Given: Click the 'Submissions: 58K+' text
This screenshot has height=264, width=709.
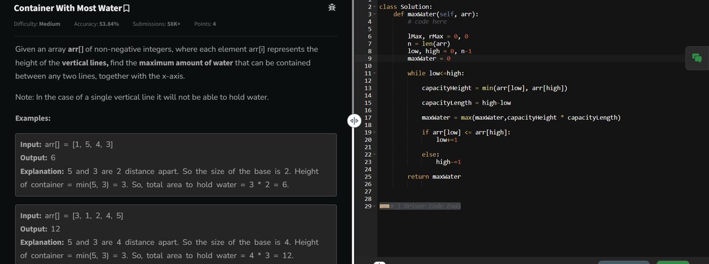Looking at the screenshot, I should (x=157, y=24).
